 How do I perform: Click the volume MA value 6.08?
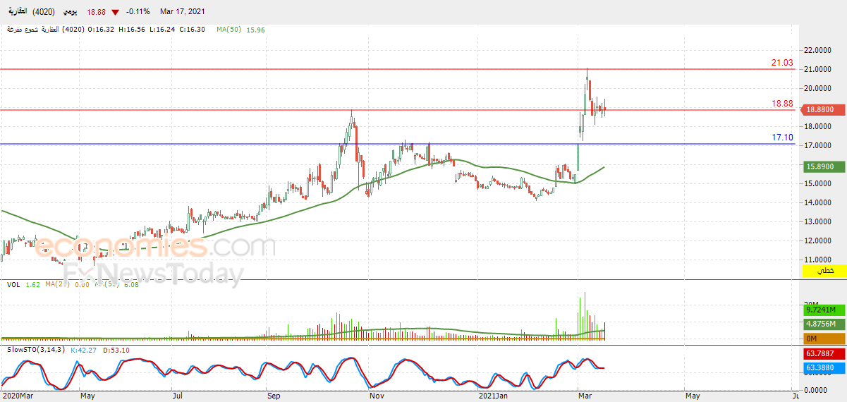132,284
